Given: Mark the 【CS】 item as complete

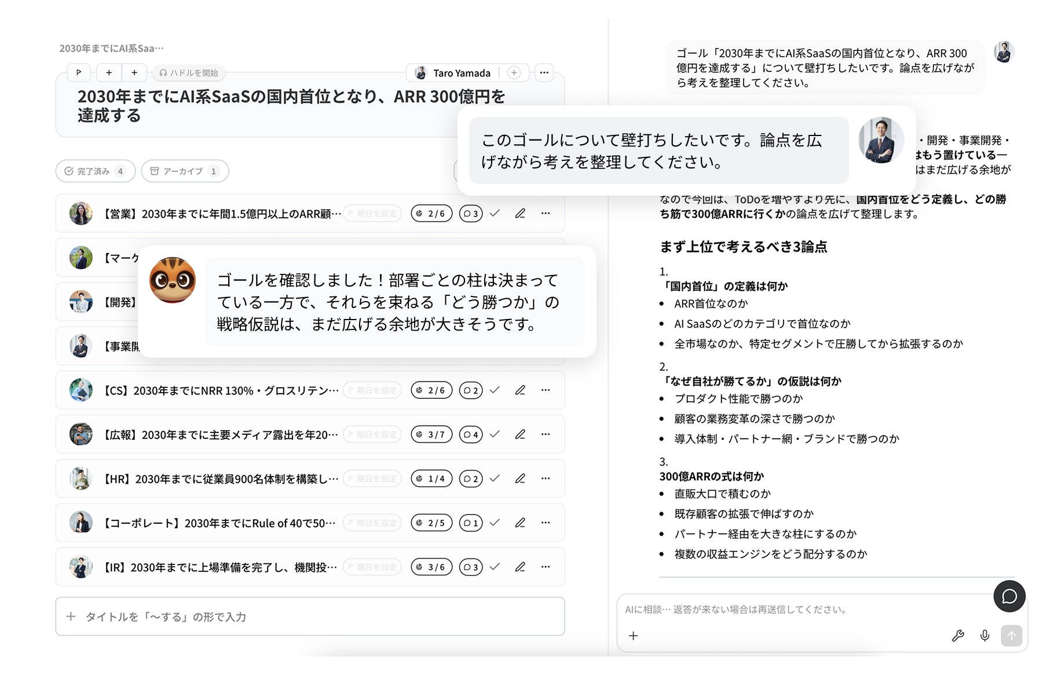Looking at the screenshot, I should 495,390.
